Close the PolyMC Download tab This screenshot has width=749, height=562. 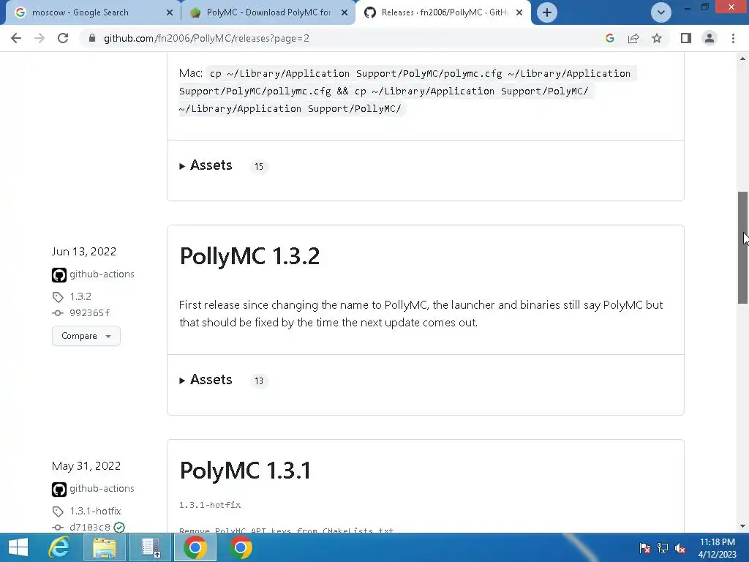(345, 12)
